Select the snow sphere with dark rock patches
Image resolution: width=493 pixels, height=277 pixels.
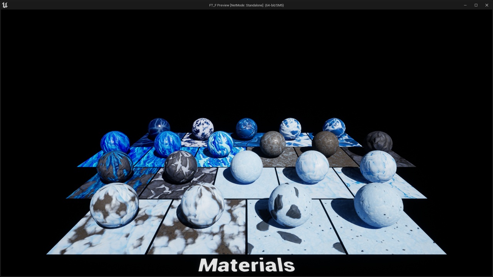[290, 204]
